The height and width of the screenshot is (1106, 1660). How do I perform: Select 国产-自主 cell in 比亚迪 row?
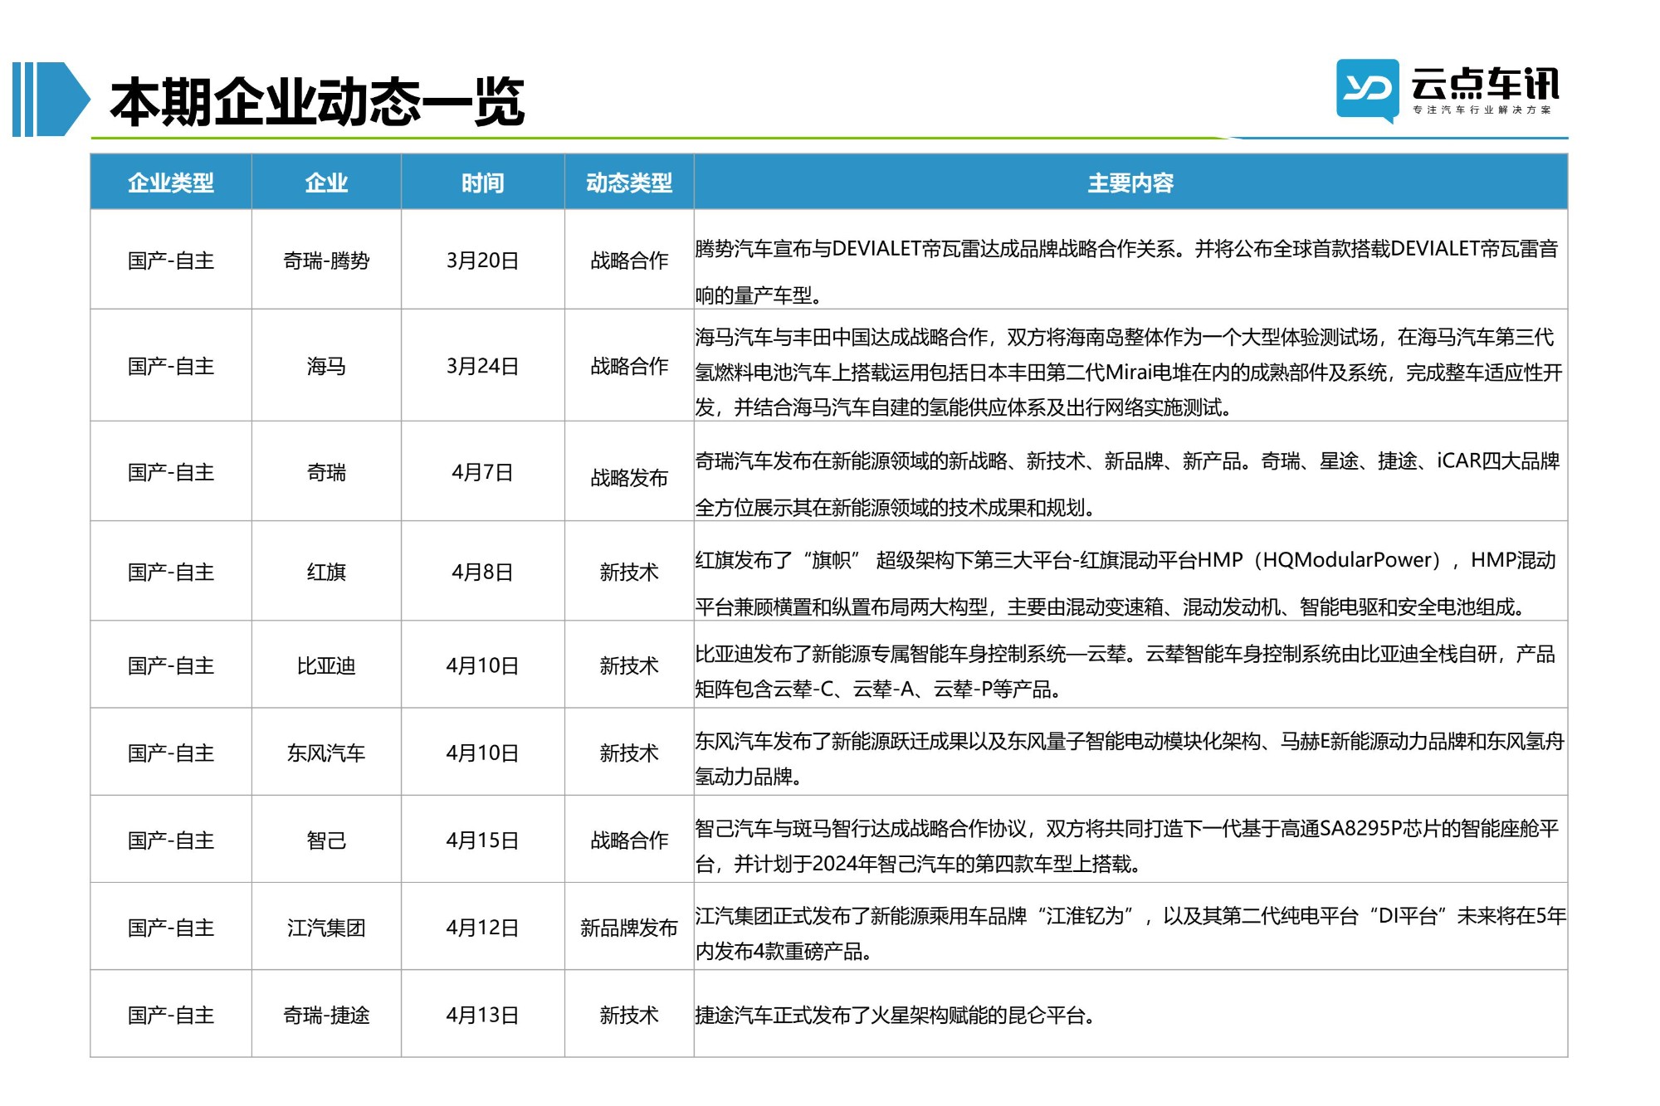(x=171, y=665)
